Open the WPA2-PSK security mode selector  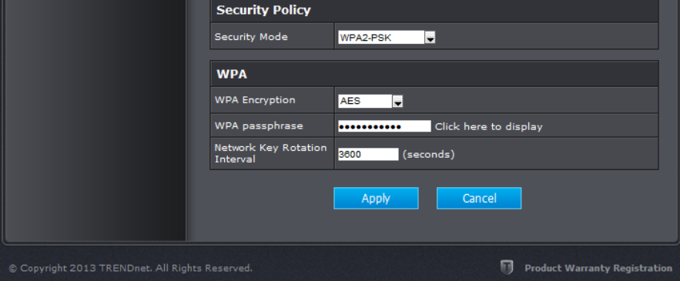pyautogui.click(x=387, y=38)
